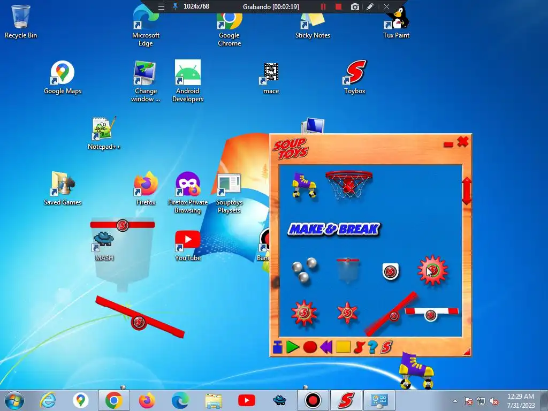Click the muted volume tray icon

493,401
